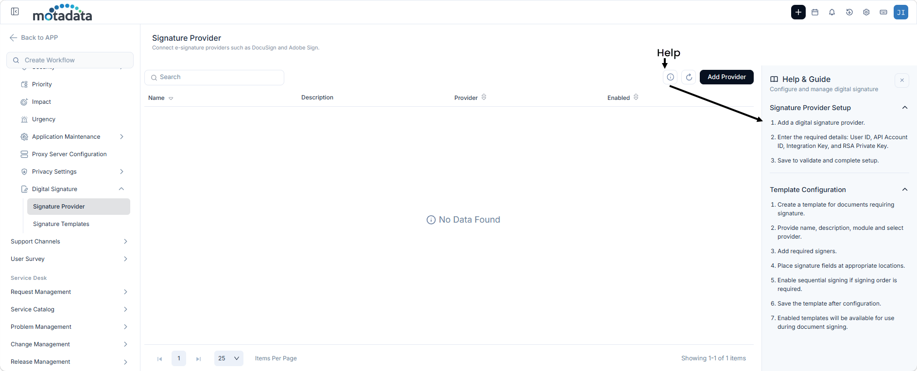Screen dimensions: 917x371
Task: Expand Support Channels chevron
Action: pos(125,242)
